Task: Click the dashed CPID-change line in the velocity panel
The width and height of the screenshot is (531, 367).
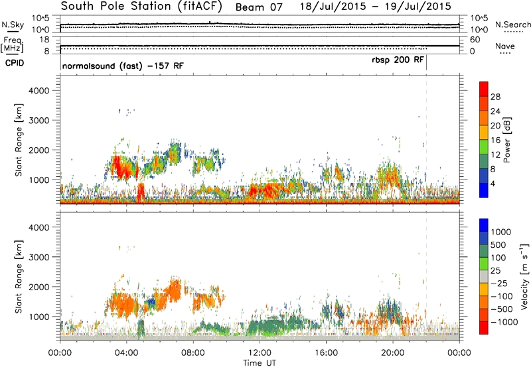Action: [x=426, y=276]
